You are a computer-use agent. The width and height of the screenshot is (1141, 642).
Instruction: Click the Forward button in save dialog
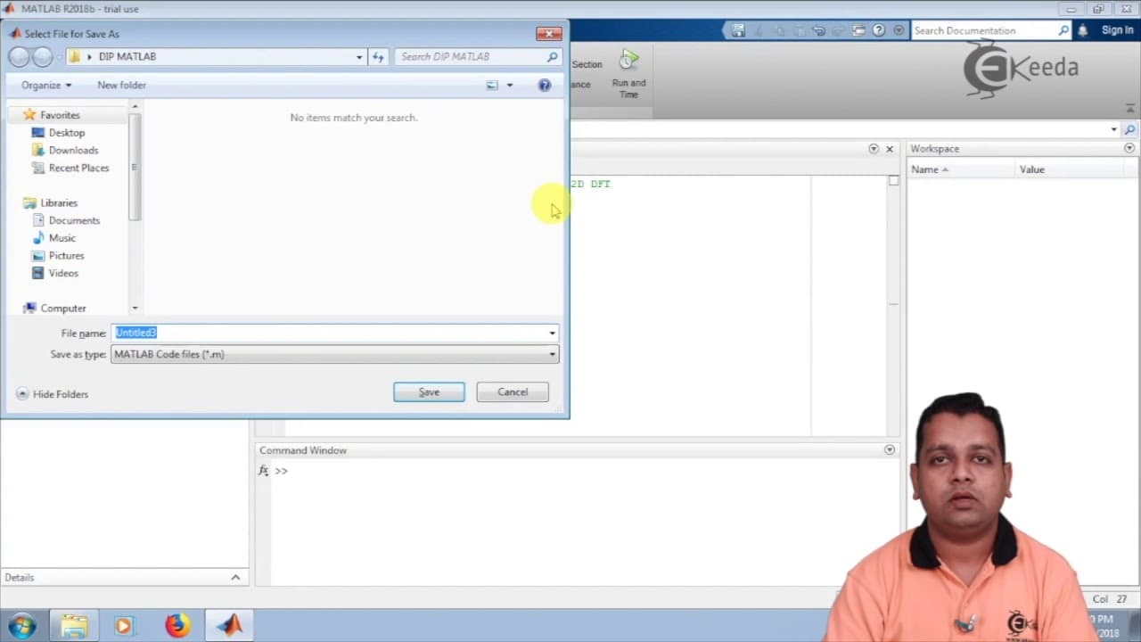(x=42, y=57)
